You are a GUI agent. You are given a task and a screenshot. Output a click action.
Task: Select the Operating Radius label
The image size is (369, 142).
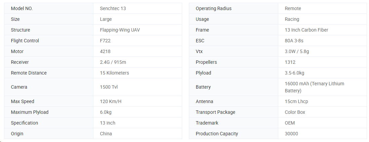214,8
